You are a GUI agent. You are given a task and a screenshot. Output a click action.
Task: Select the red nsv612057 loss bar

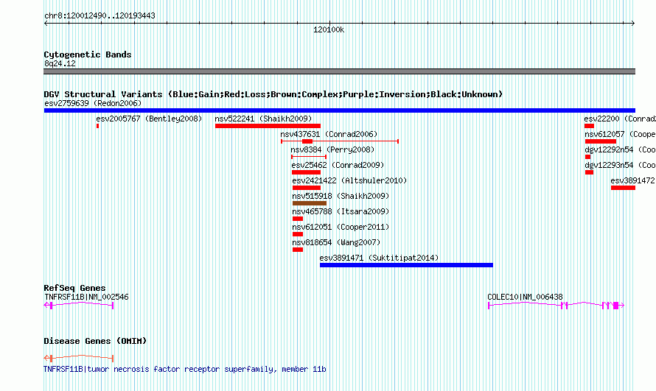click(601, 141)
